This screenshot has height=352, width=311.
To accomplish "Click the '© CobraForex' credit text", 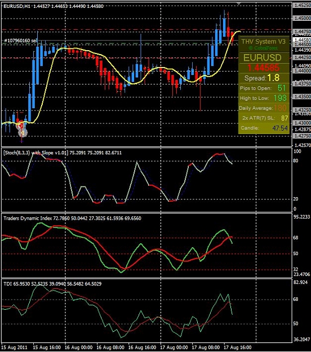I will (263, 48).
